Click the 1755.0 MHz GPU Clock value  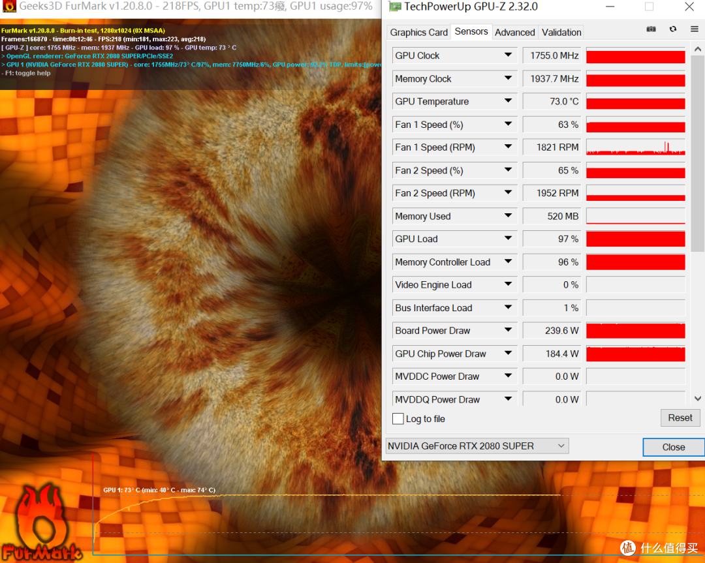coord(552,55)
